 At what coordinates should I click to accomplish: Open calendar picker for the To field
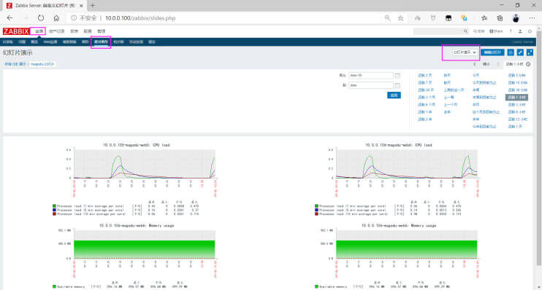[x=397, y=85]
